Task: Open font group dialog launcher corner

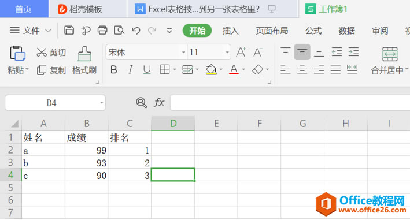Action: click(269, 82)
